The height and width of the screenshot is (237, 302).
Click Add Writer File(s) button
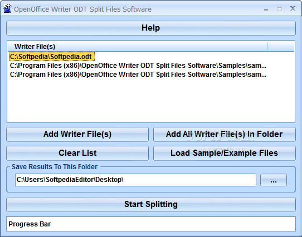[x=77, y=134]
